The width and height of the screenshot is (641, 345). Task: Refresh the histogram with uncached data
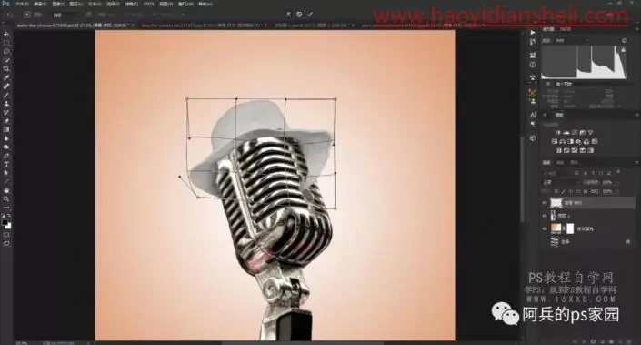tap(624, 41)
